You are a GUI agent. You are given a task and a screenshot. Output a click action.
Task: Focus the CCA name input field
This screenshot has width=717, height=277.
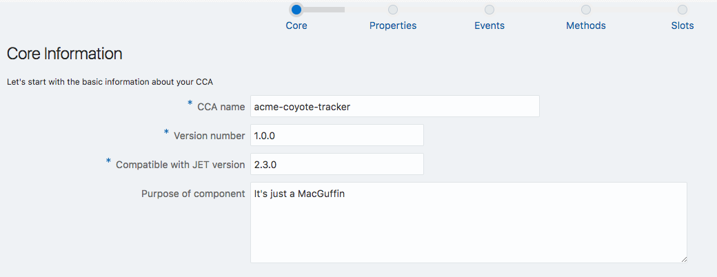pyautogui.click(x=394, y=106)
